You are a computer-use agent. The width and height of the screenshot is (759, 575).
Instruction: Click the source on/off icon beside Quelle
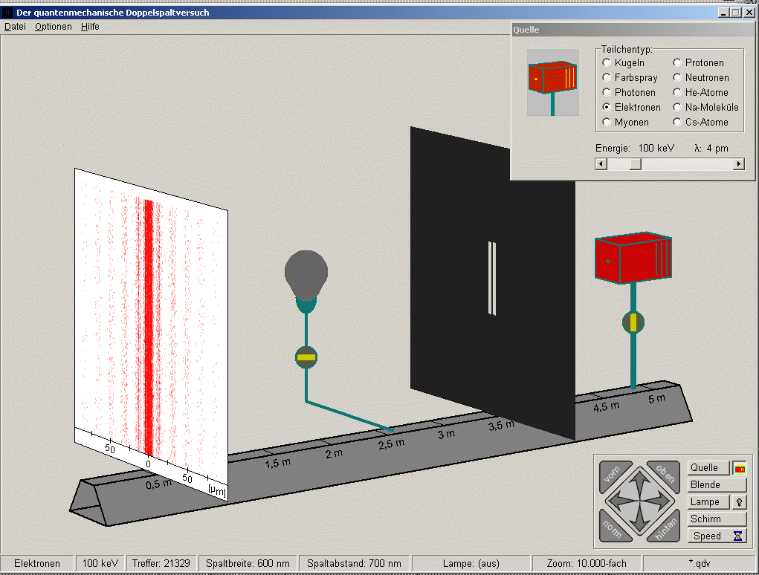[x=740, y=468]
